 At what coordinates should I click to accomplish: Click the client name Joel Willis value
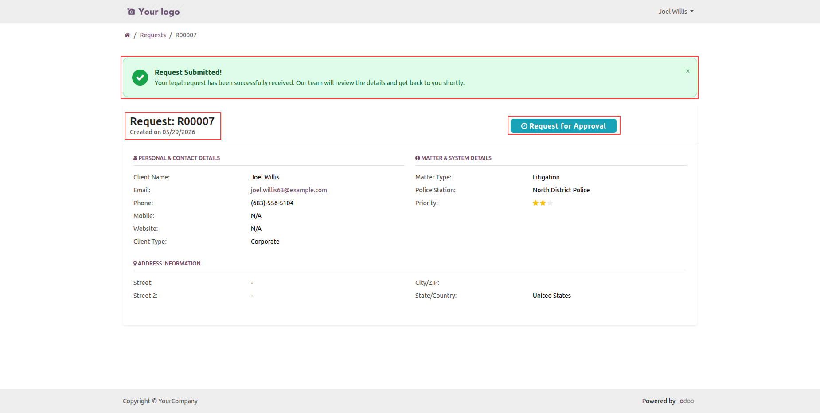265,177
